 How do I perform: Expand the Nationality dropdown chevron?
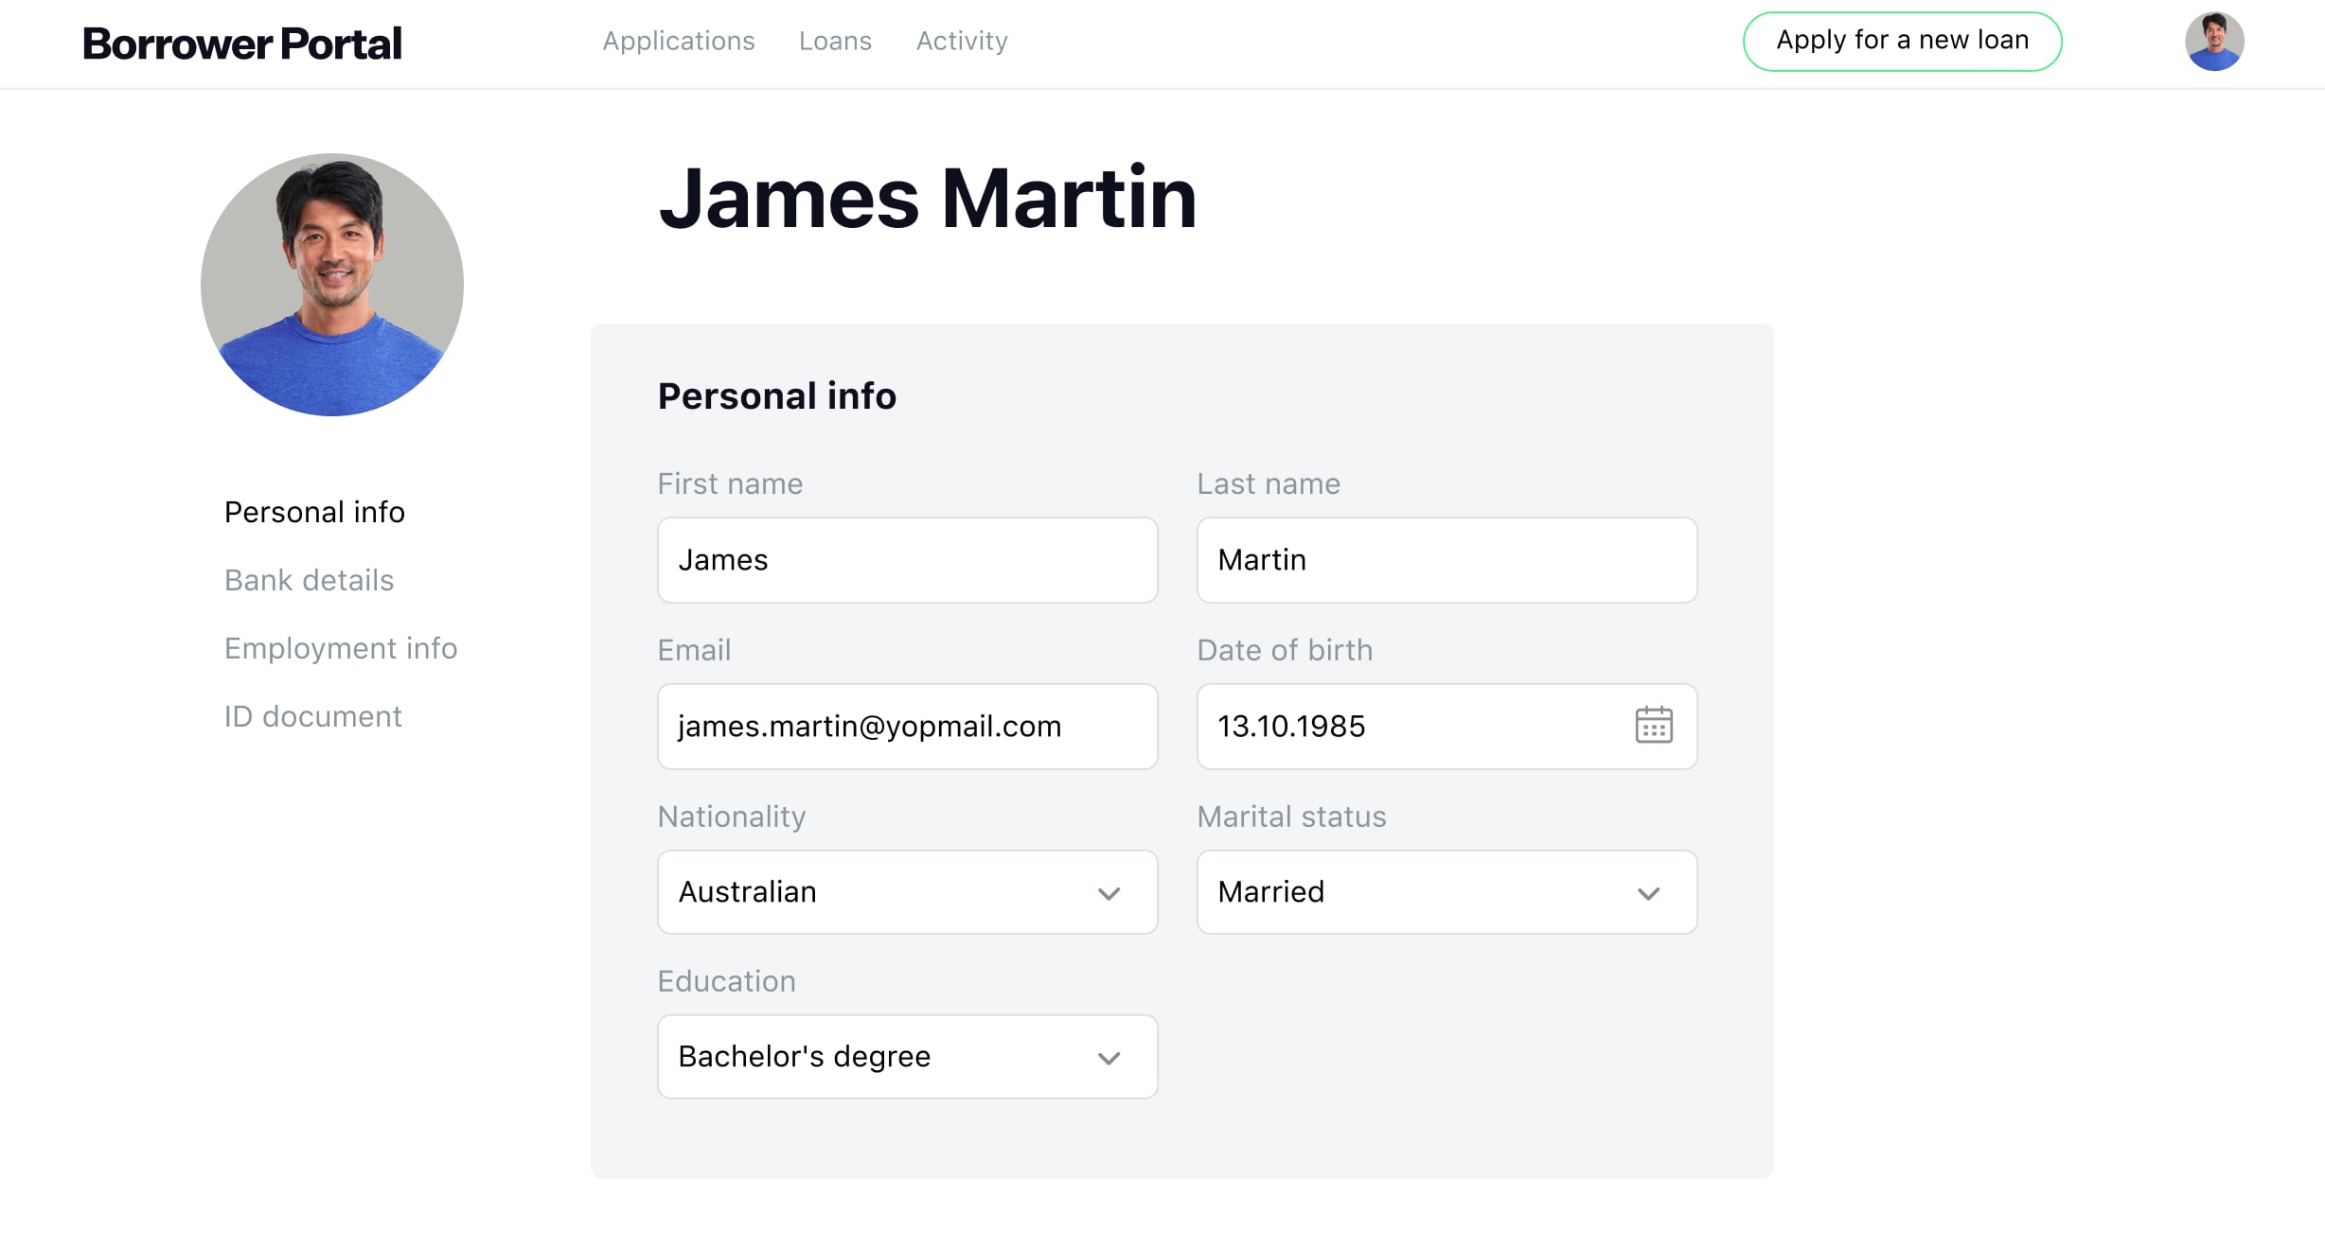pos(1109,893)
